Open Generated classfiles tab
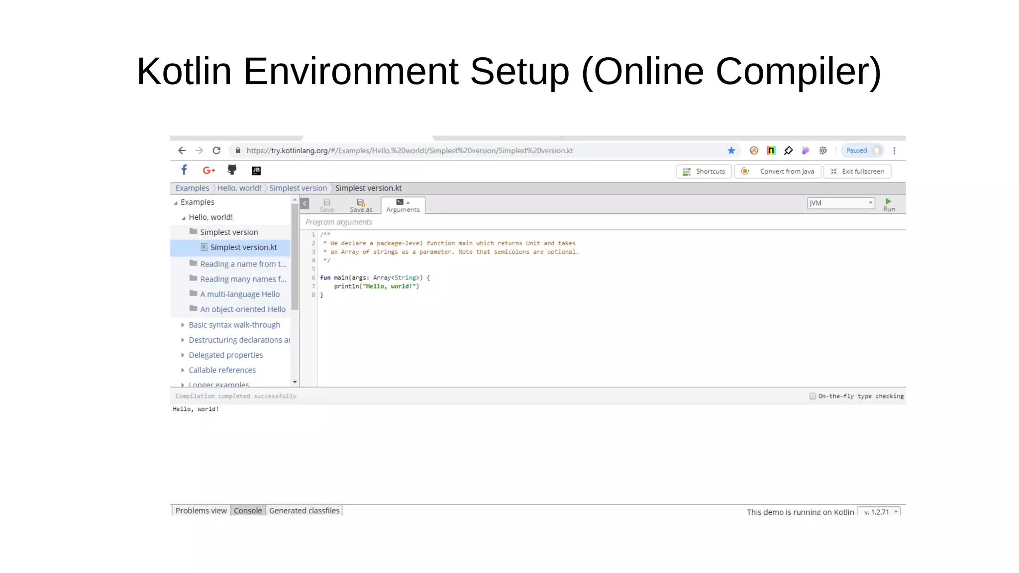The height and width of the screenshot is (573, 1019). pos(304,511)
